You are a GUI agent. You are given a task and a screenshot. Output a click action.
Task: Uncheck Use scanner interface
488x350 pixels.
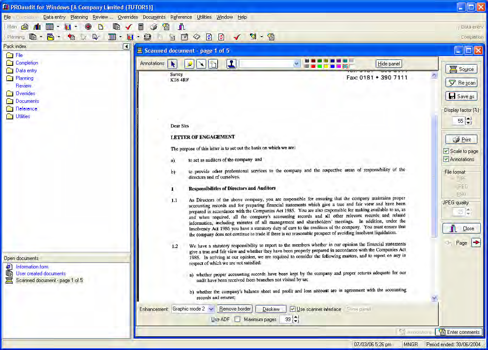292,309
